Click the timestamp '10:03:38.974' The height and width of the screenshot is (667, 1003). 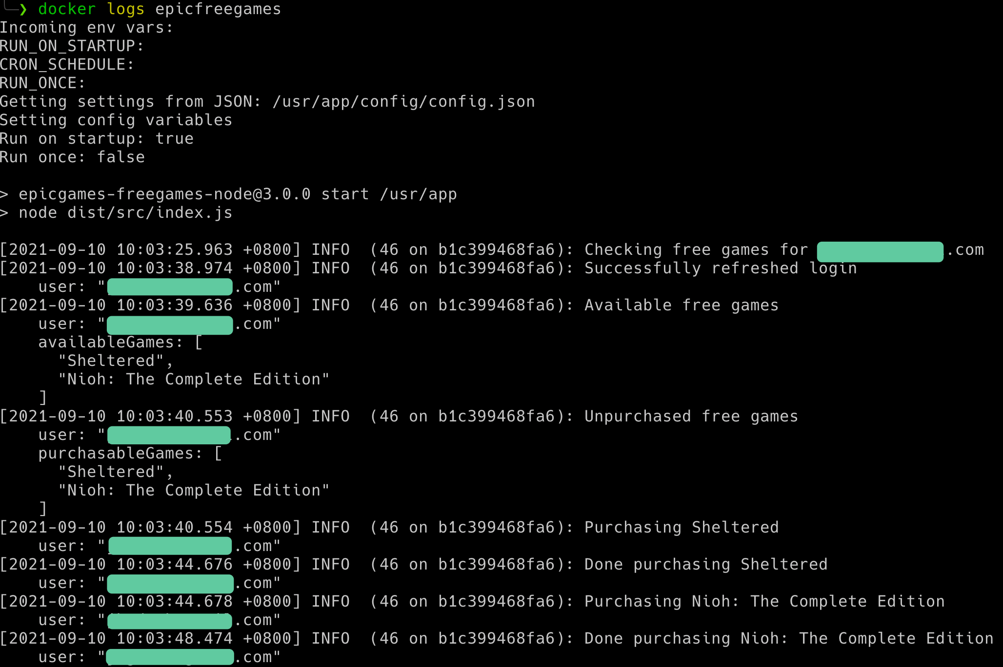point(175,268)
